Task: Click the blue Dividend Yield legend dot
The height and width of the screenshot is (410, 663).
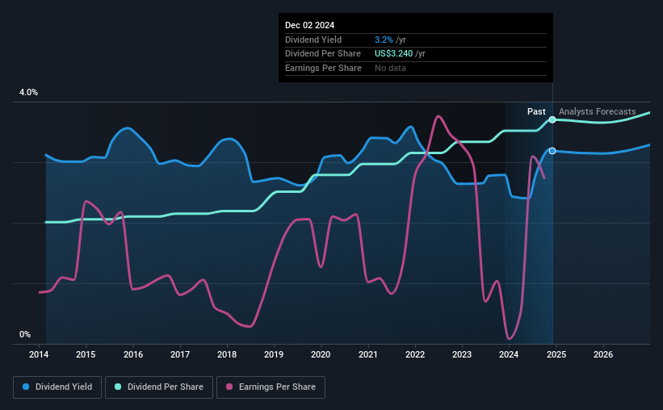Action: click(x=26, y=387)
